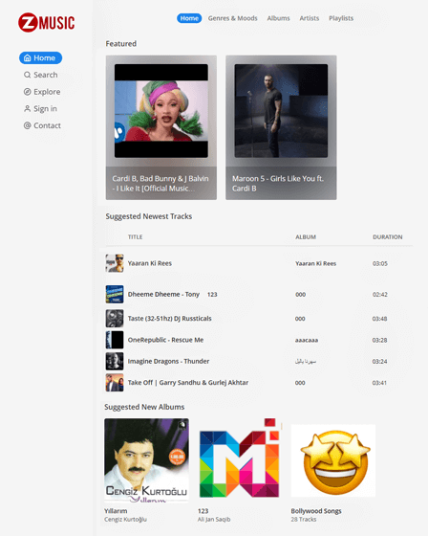Open the star-eyes emoji Bollywood Songs cover
Image resolution: width=428 pixels, height=536 pixels.
pos(333,460)
